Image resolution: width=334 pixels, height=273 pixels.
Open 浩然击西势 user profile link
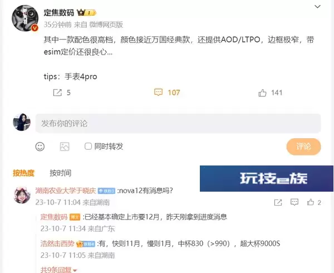(57, 243)
